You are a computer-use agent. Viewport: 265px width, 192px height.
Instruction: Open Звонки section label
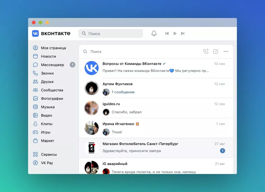click(x=47, y=73)
